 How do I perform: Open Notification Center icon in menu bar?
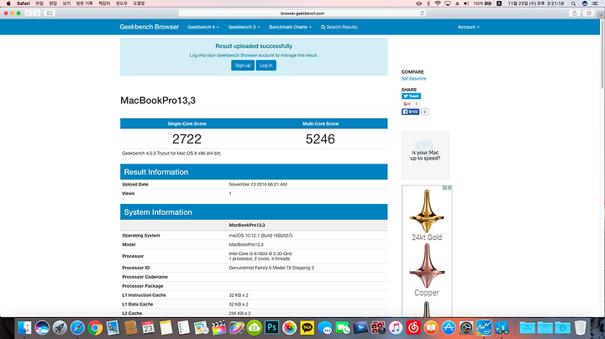coord(596,3)
